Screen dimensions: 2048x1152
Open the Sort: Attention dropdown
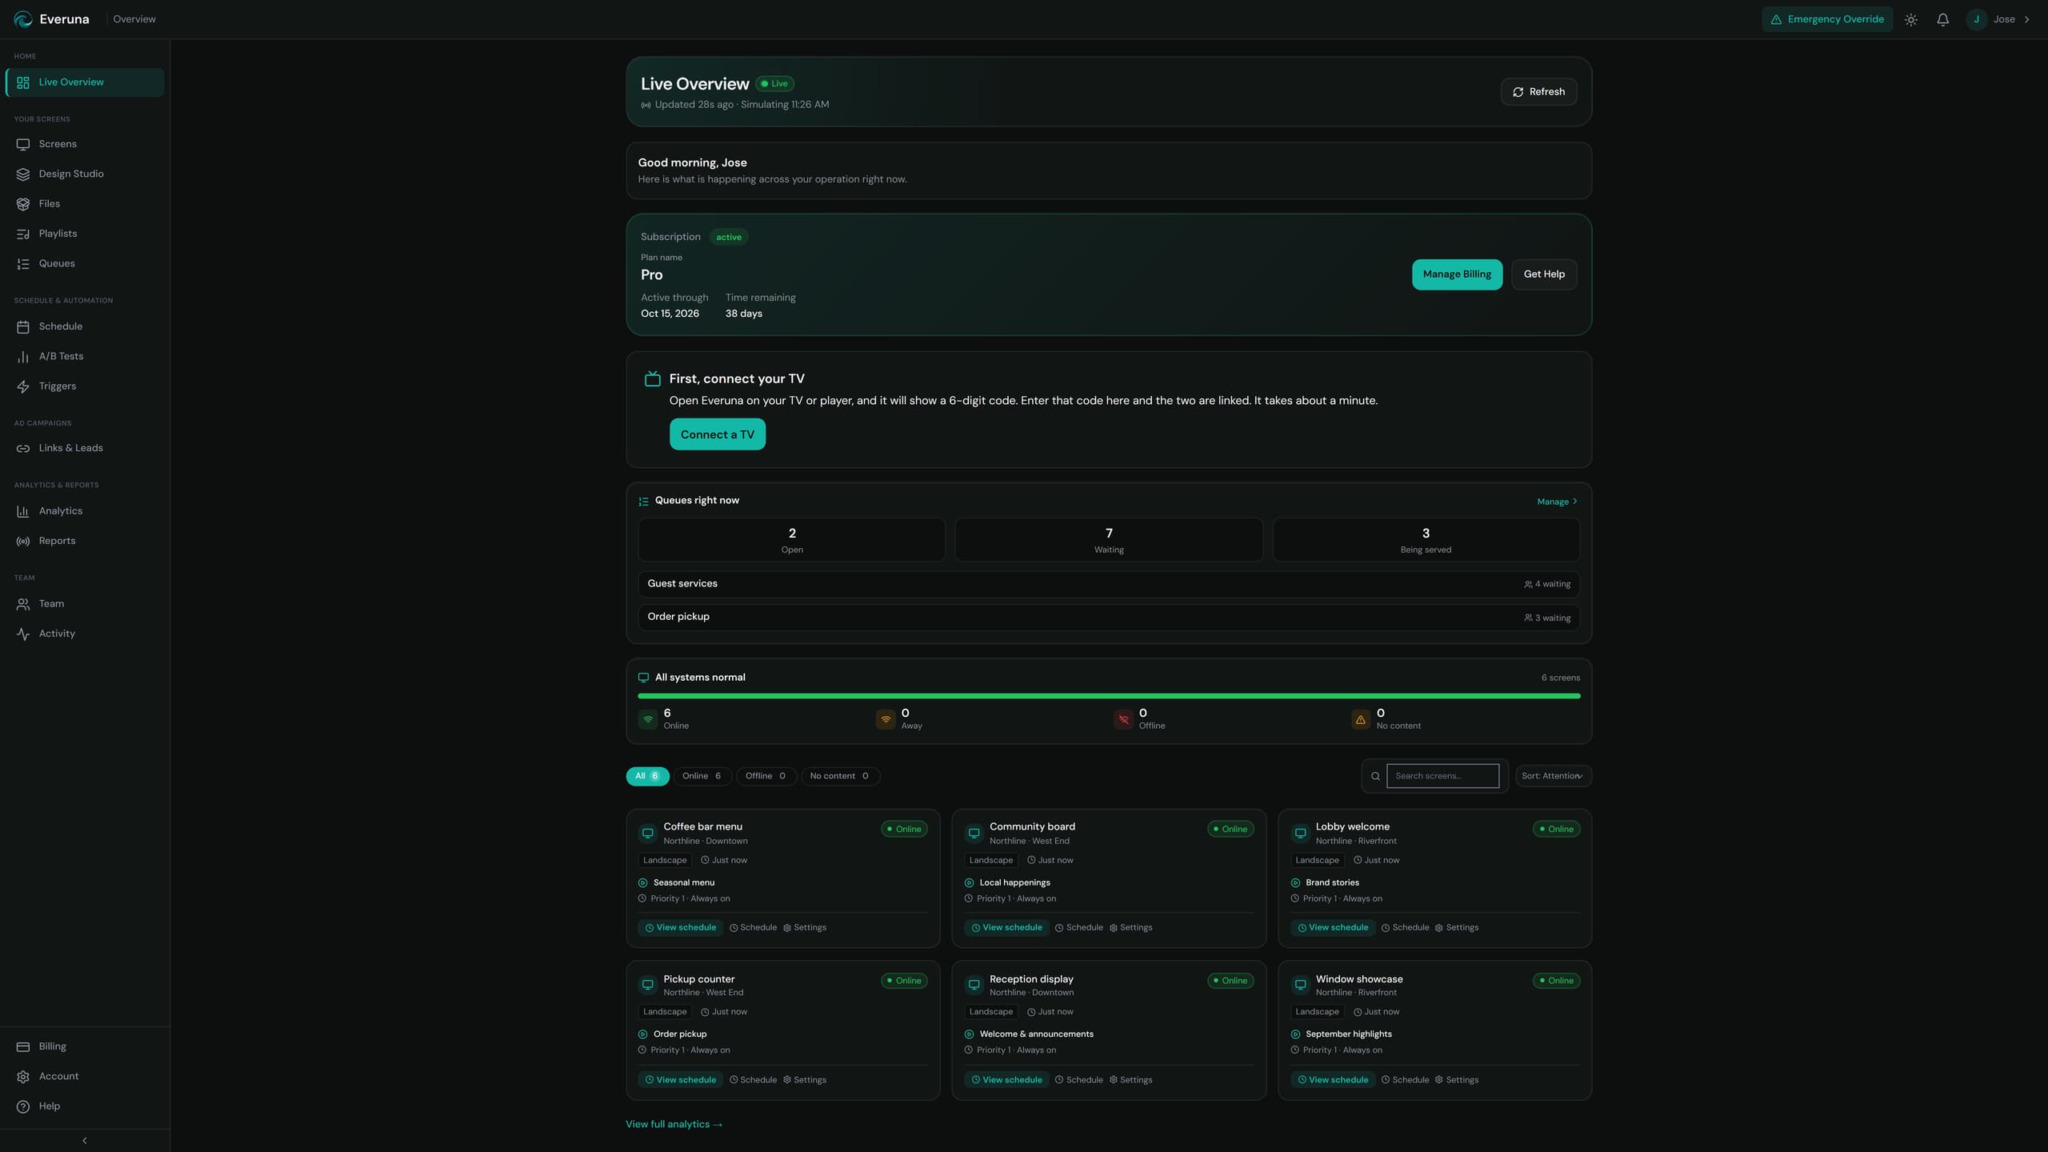pos(1553,776)
